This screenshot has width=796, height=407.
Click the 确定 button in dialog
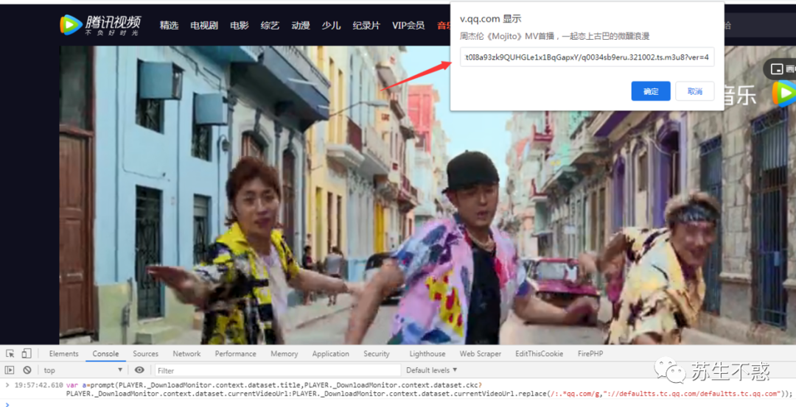(x=651, y=91)
